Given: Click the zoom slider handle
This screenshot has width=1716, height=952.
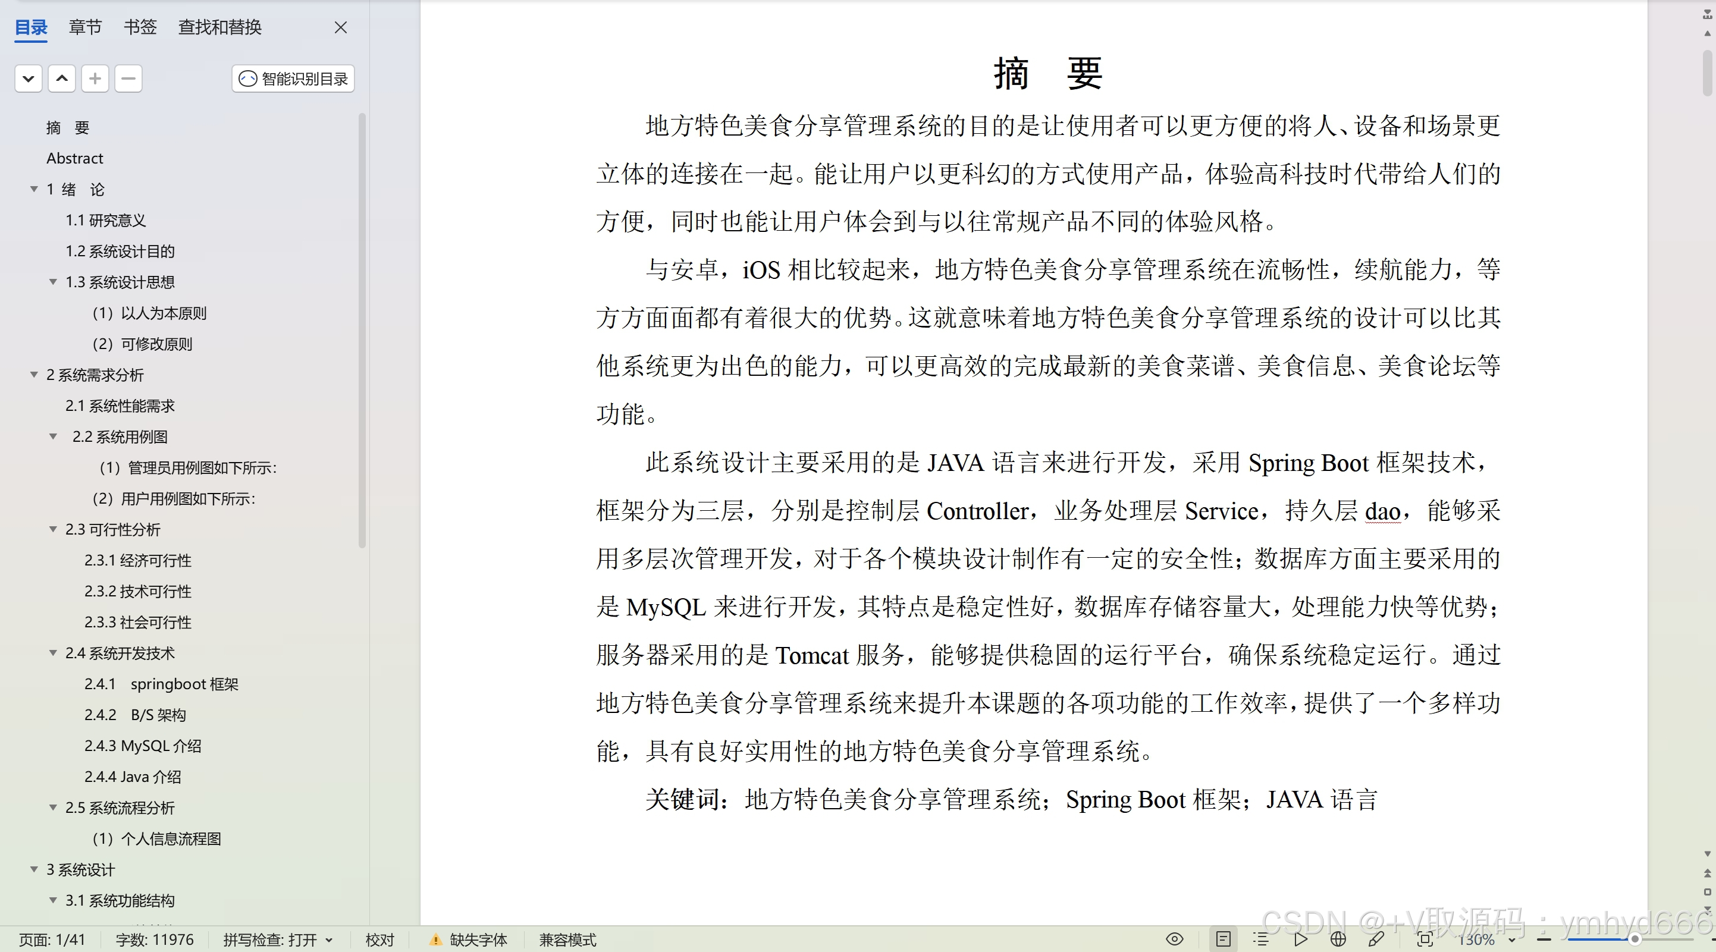Looking at the screenshot, I should 1634,940.
